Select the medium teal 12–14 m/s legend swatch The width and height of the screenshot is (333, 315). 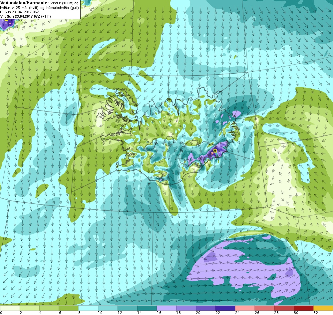point(127,308)
